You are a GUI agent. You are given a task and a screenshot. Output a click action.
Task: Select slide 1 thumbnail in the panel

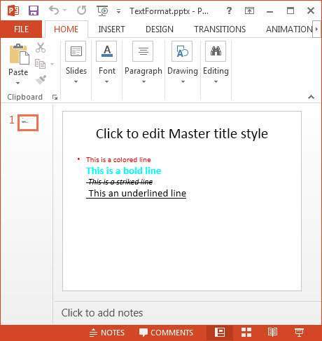coord(28,123)
